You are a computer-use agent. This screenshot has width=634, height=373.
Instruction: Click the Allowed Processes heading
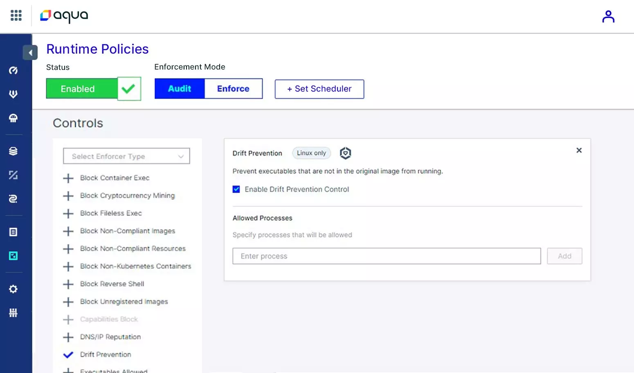click(263, 218)
